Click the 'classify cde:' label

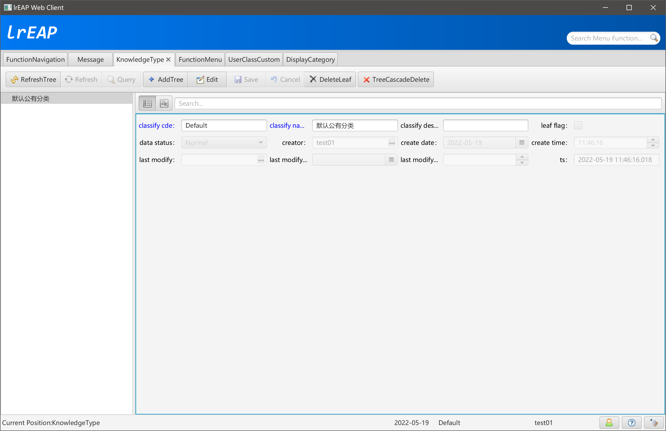point(157,126)
